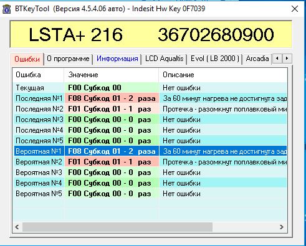Image resolution: width=306 pixels, height=246 pixels.
Task: Select the Последняя №3 row
Action: tap(150, 120)
